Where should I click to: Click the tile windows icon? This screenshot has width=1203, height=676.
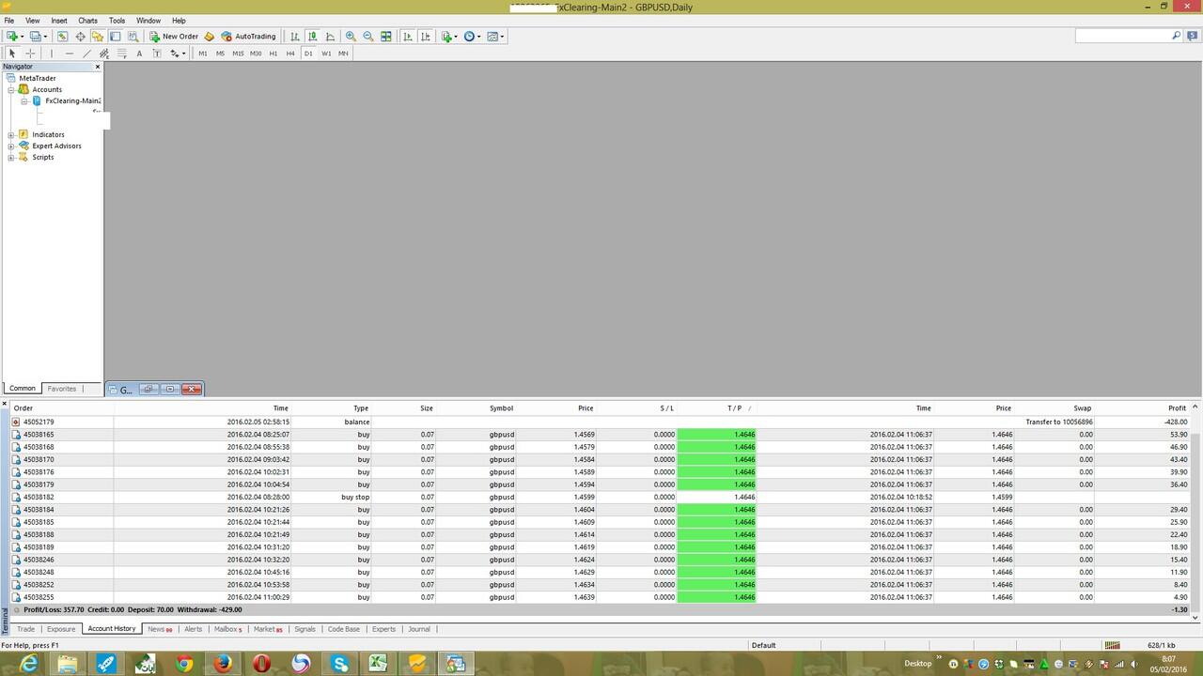click(x=386, y=37)
